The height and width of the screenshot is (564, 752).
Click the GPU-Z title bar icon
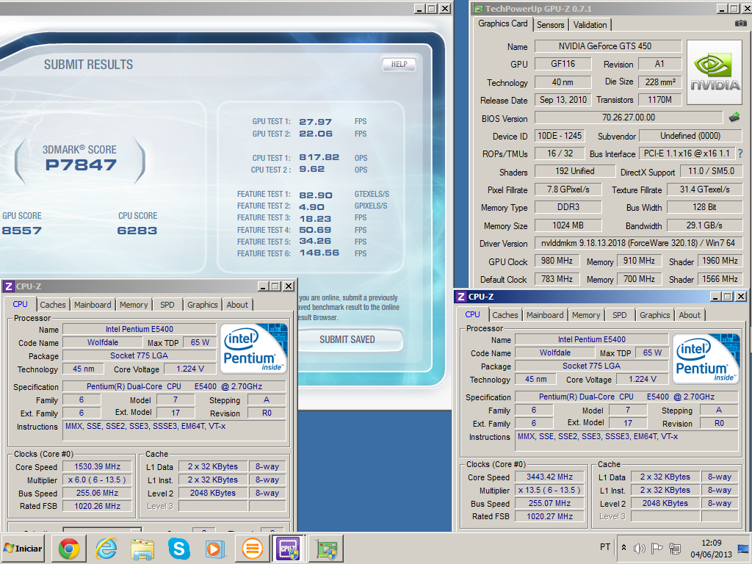click(477, 9)
